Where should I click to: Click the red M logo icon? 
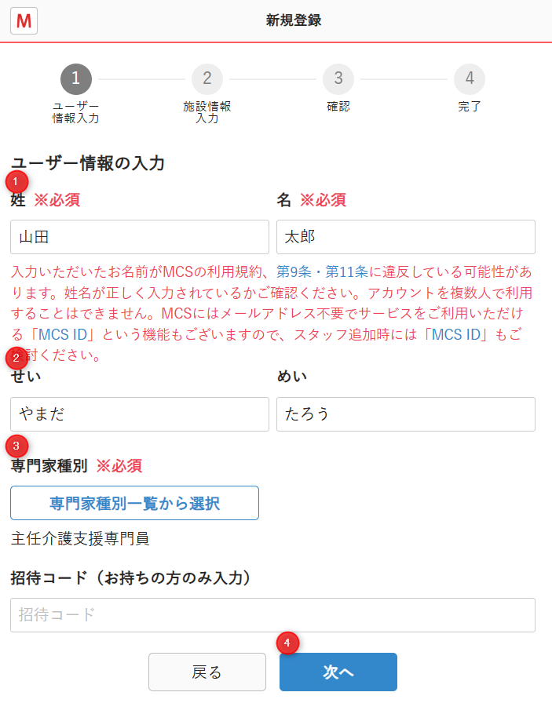24,20
